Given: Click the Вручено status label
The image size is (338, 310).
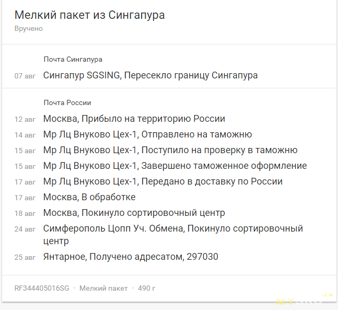Looking at the screenshot, I should (x=28, y=28).
